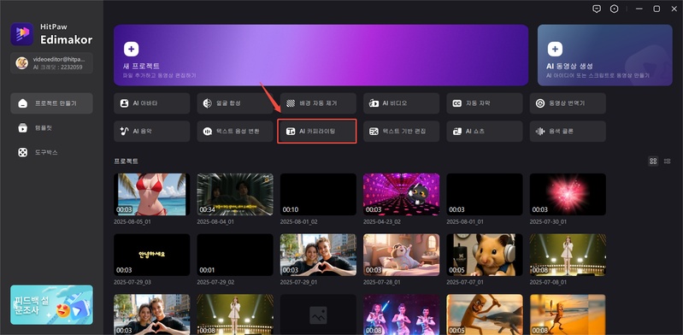Screen dimensions: 683x335
Task: Click the AI 크레딧 : 2232059 credits text
Action: click(x=57, y=68)
